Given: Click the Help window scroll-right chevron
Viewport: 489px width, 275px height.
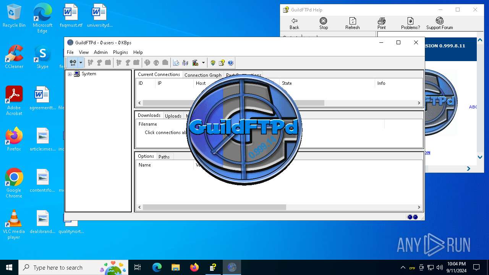Looking at the screenshot, I should click(x=469, y=168).
